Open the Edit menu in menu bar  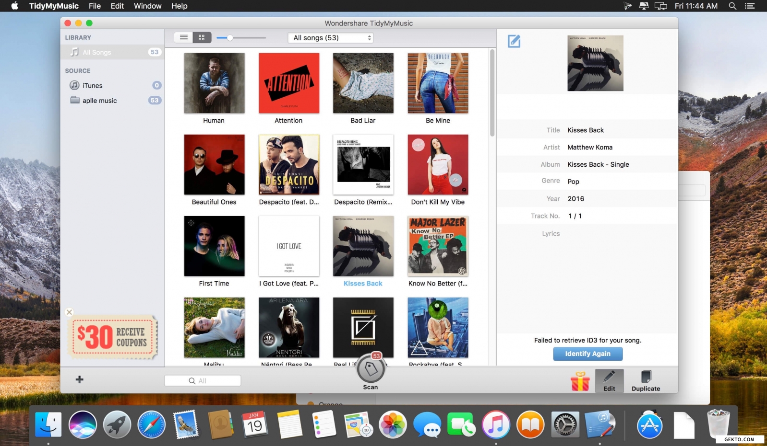point(117,6)
